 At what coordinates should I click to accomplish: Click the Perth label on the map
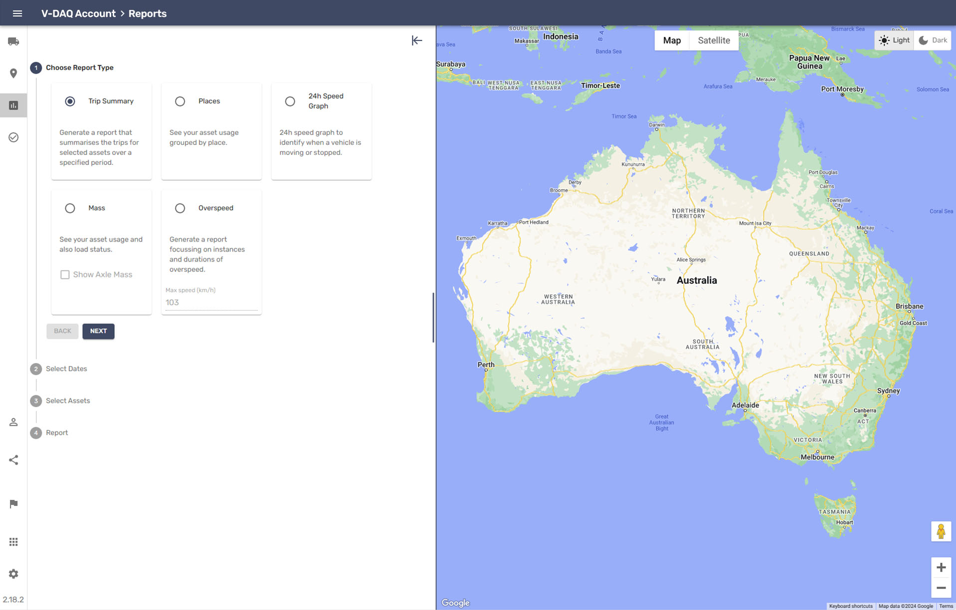486,365
